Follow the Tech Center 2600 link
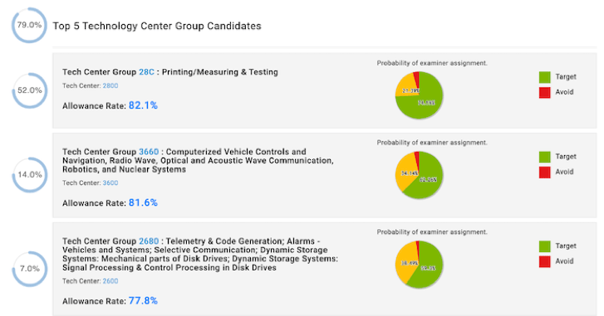Screen dimensions: 604x316 tap(110, 281)
